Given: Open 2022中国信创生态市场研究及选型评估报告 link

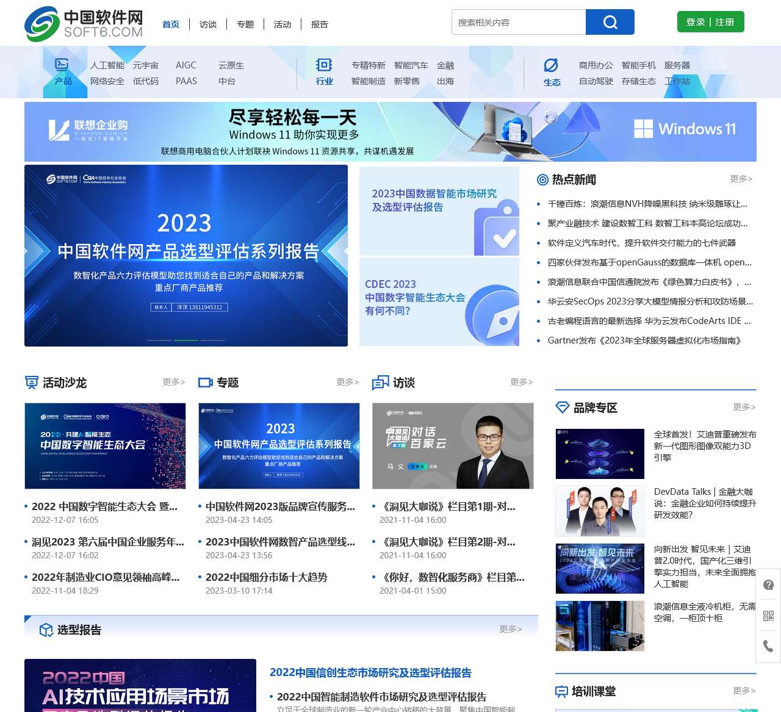Looking at the screenshot, I should pos(370,672).
